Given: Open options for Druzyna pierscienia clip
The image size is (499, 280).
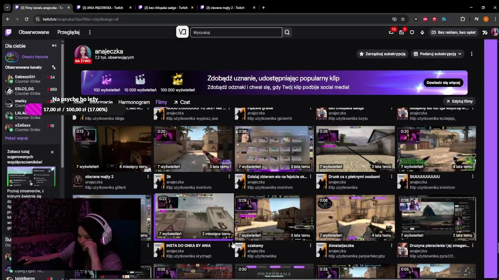Looking at the screenshot, I should point(472,245).
